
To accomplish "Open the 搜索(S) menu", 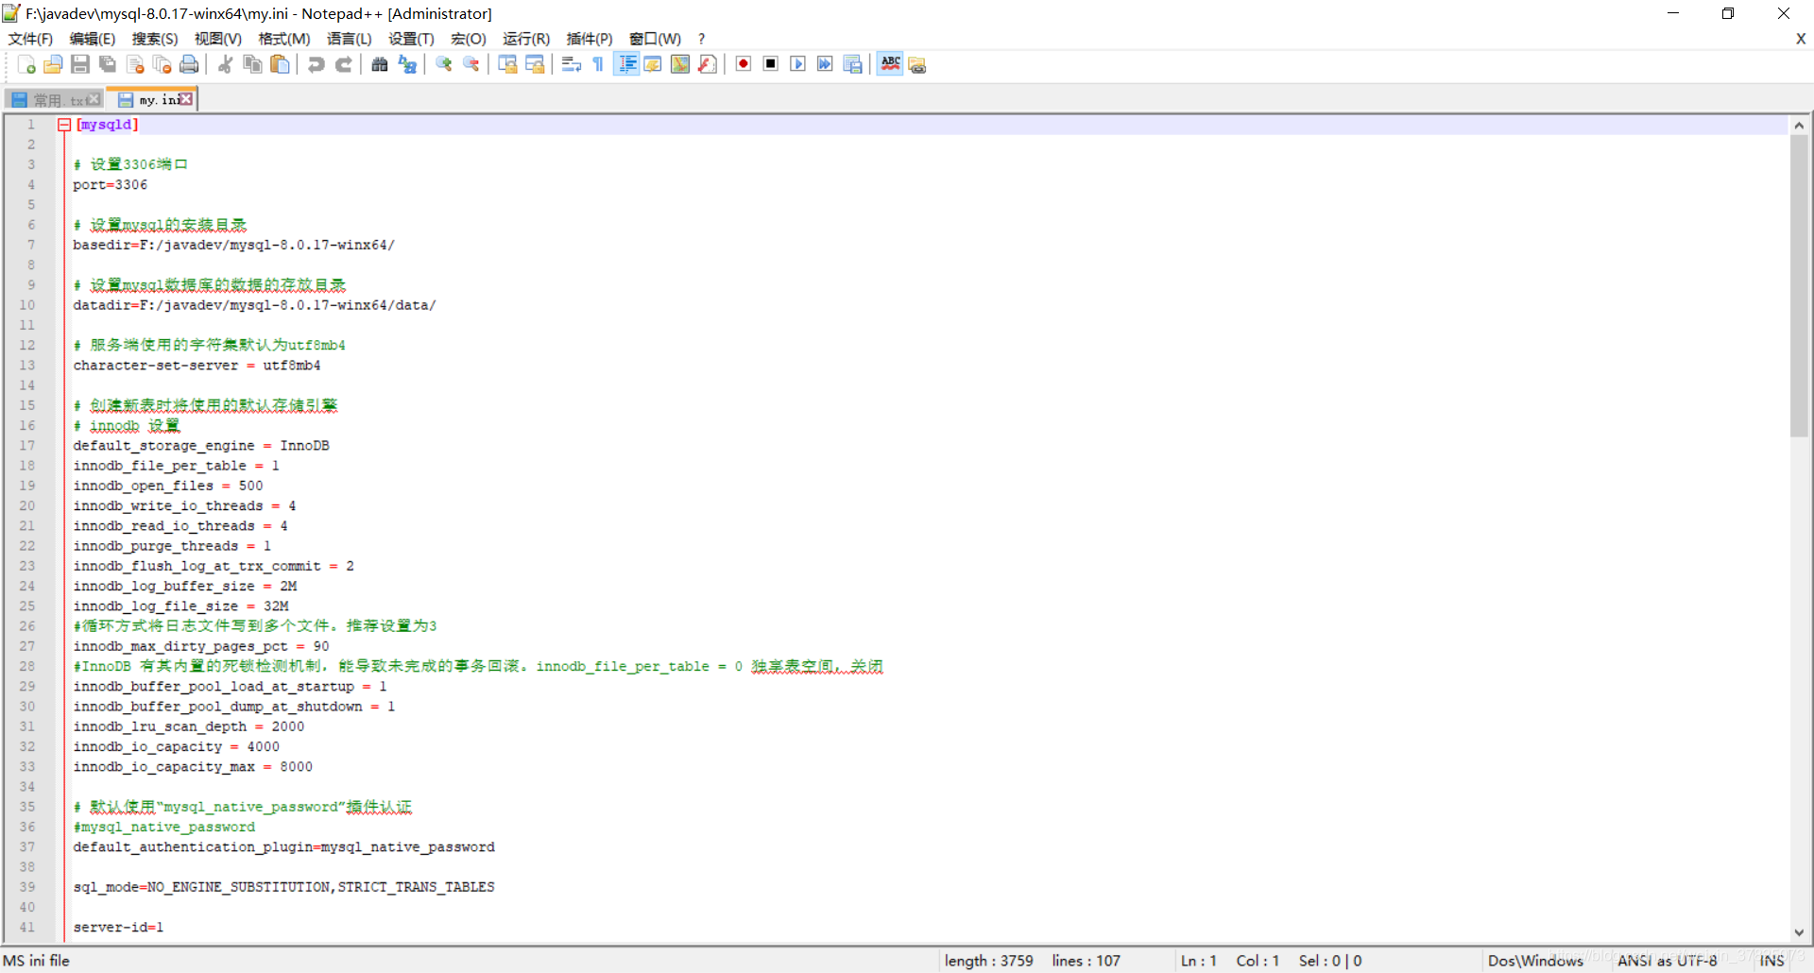I will click(155, 39).
